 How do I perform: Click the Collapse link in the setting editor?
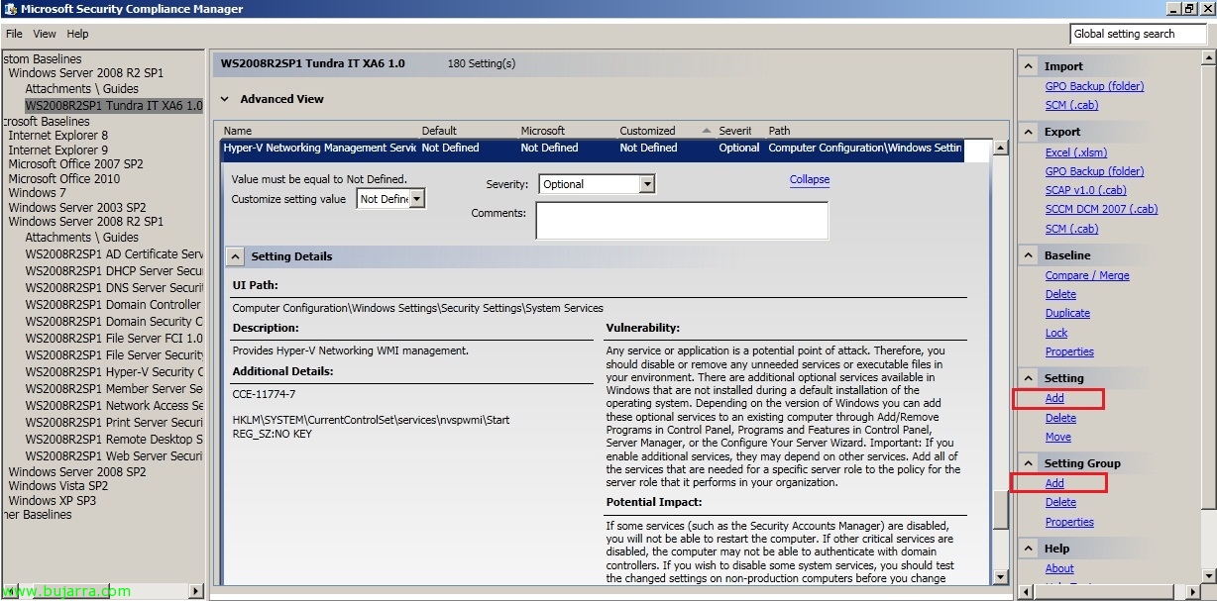click(810, 179)
